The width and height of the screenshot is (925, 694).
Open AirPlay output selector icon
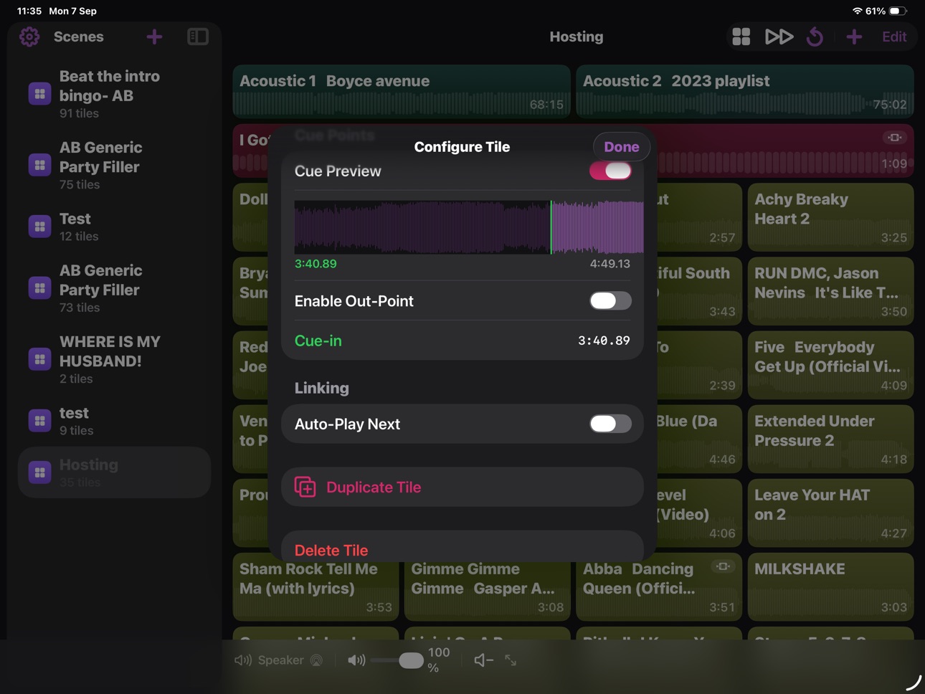pos(316,660)
